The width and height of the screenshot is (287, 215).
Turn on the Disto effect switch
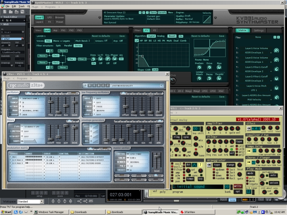point(93,63)
